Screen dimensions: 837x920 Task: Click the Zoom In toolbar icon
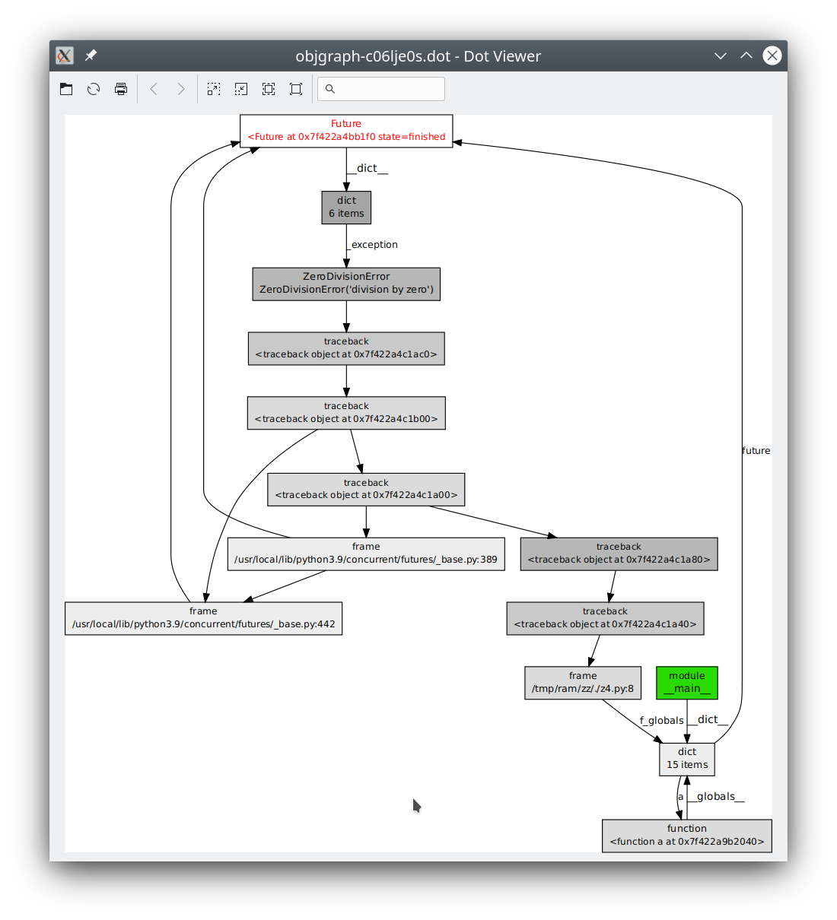(214, 89)
